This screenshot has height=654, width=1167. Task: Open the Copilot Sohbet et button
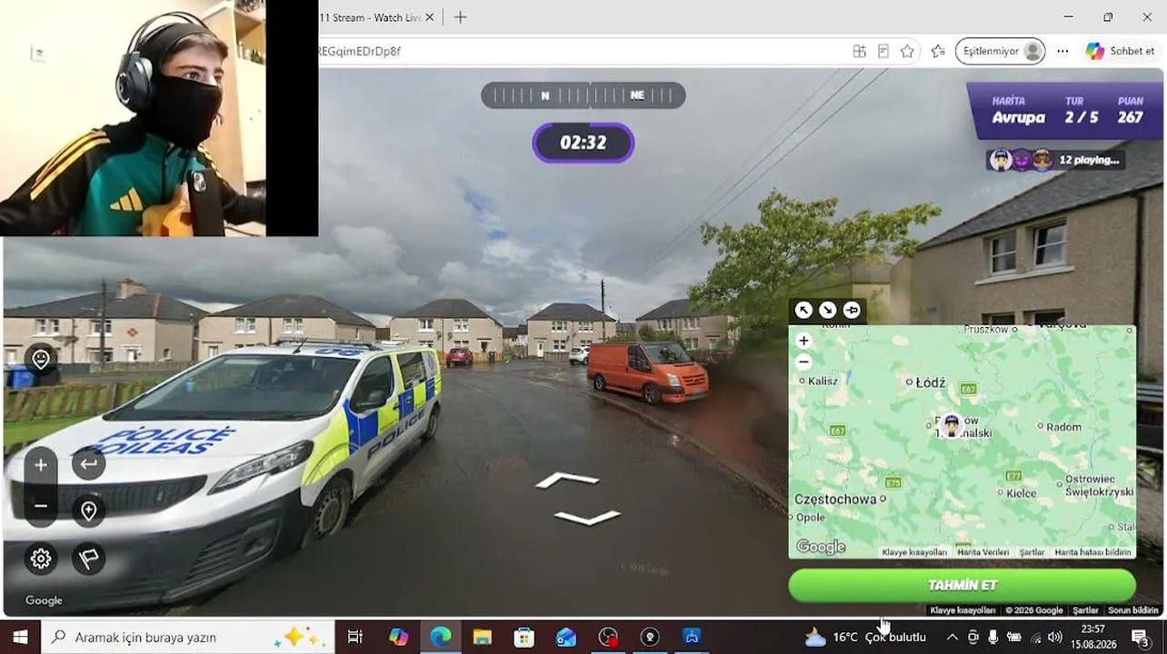click(1121, 51)
